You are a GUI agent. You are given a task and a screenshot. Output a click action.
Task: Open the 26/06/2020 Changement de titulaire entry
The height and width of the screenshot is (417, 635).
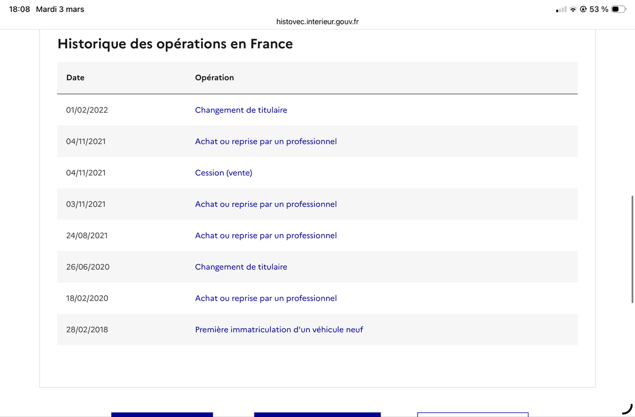pyautogui.click(x=241, y=267)
